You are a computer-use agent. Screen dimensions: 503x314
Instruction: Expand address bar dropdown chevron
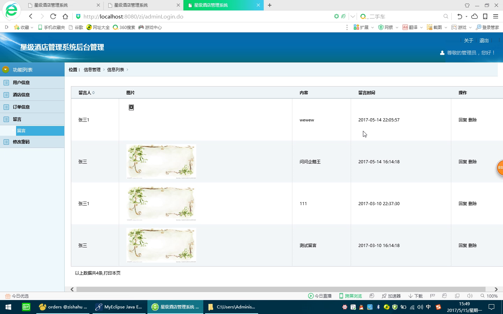coord(353,16)
